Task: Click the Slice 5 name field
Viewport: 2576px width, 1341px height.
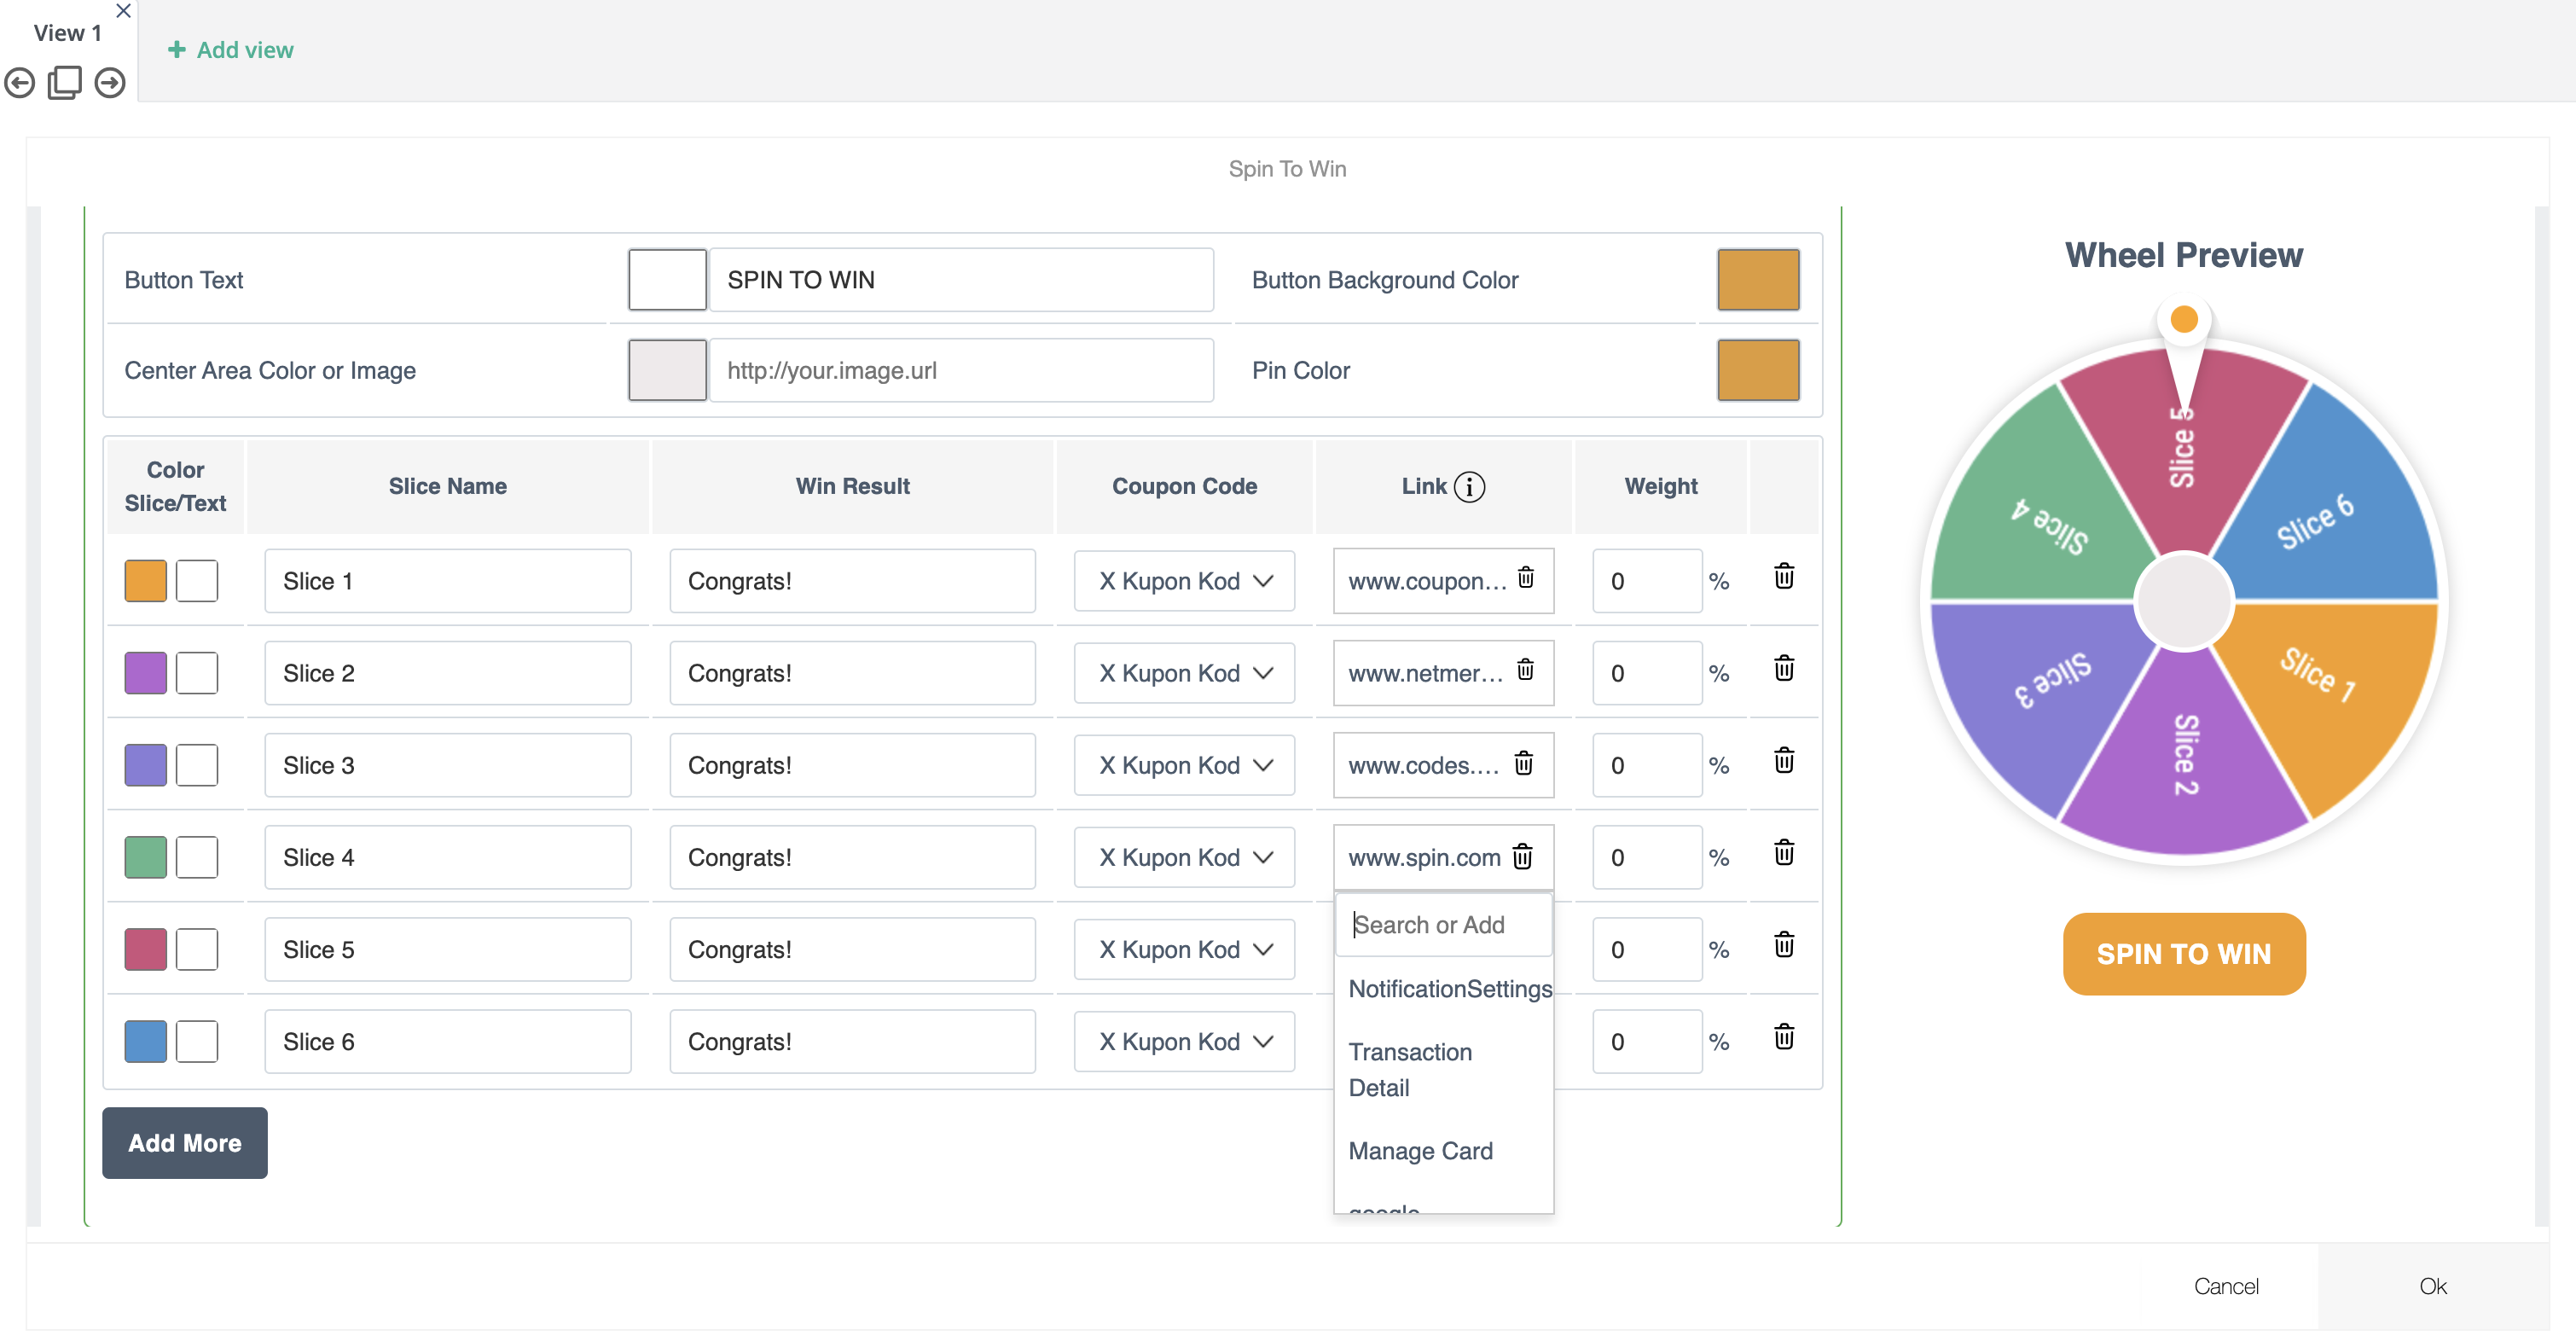Action: coord(448,949)
